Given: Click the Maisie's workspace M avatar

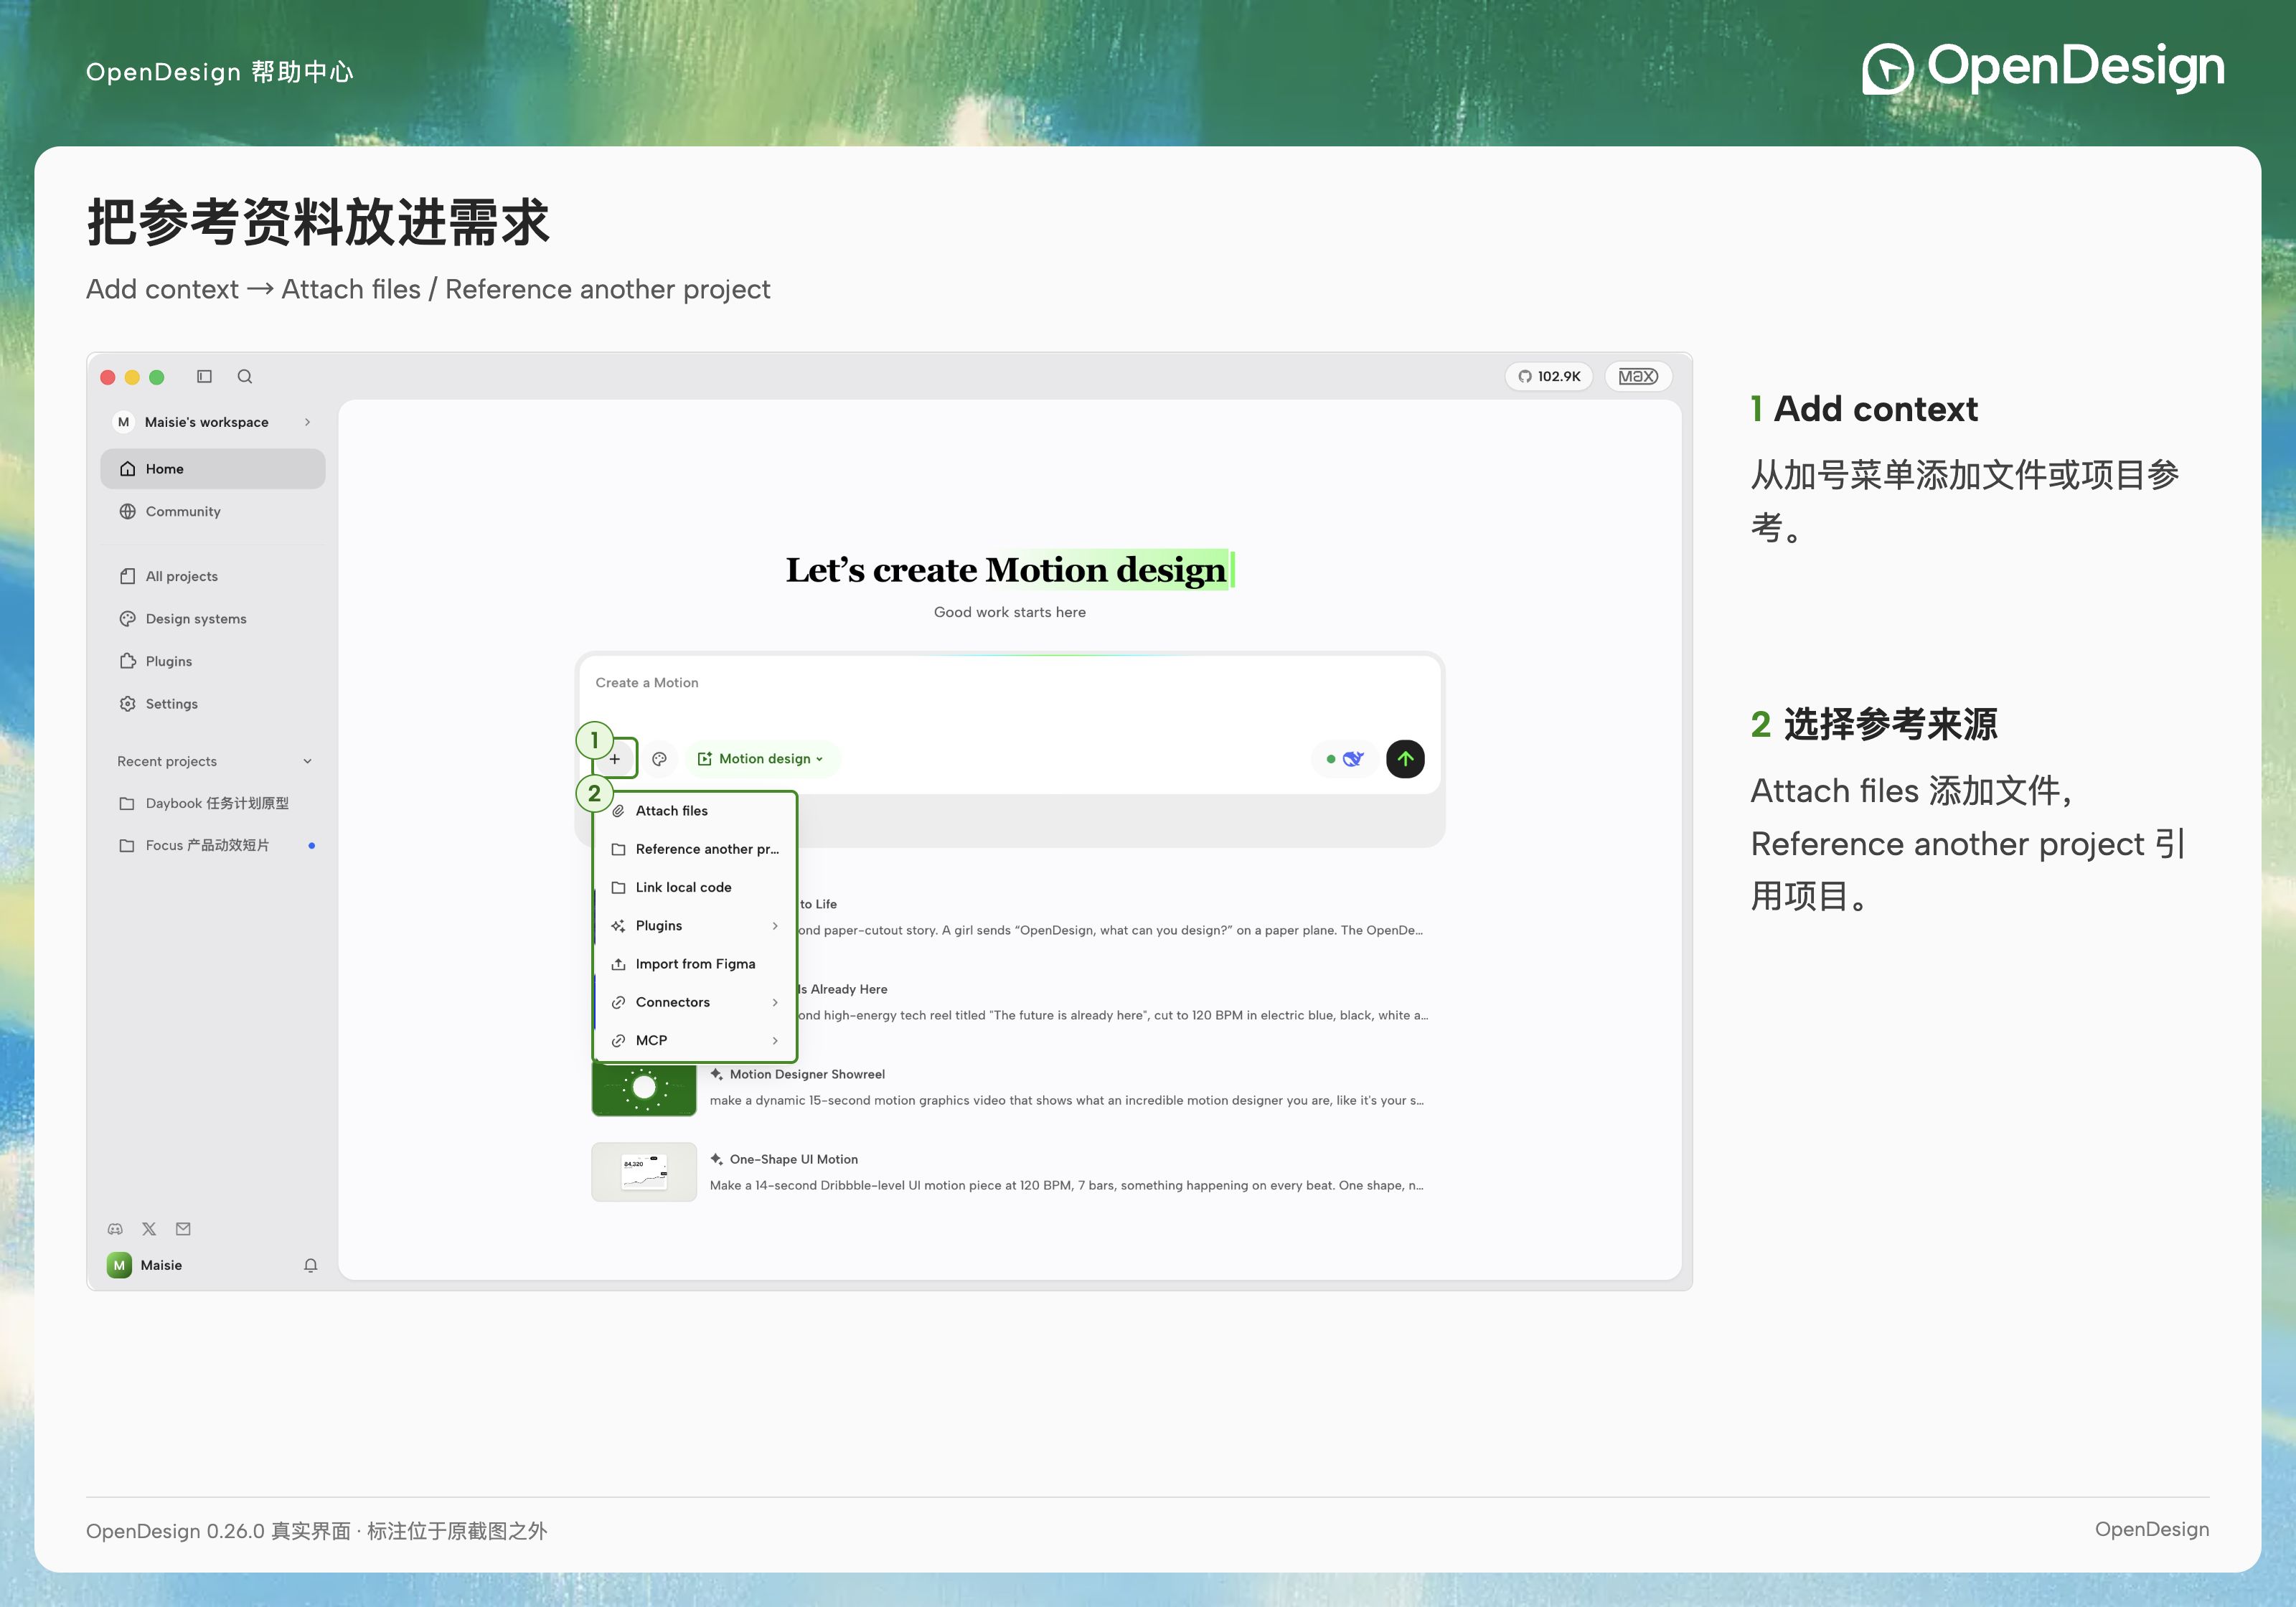Looking at the screenshot, I should 123,422.
